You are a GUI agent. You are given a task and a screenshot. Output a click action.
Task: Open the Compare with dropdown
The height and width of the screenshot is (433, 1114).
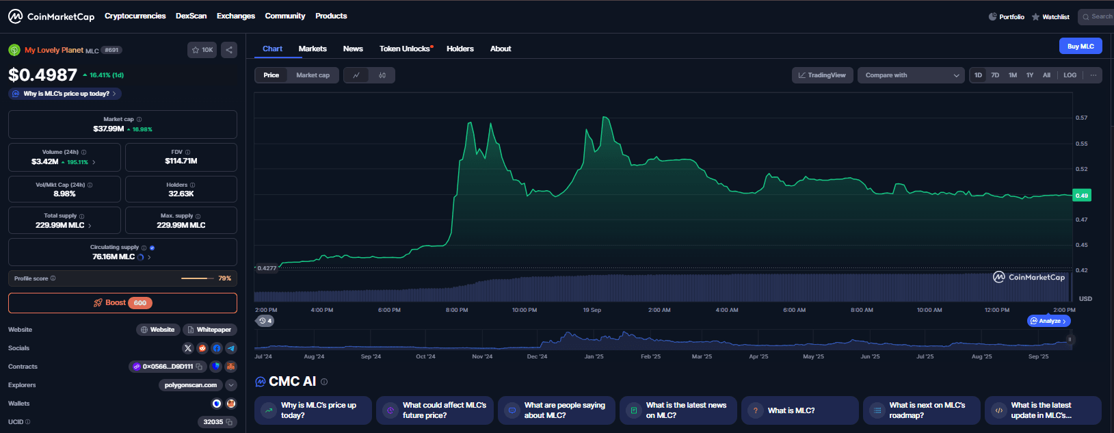(x=911, y=75)
